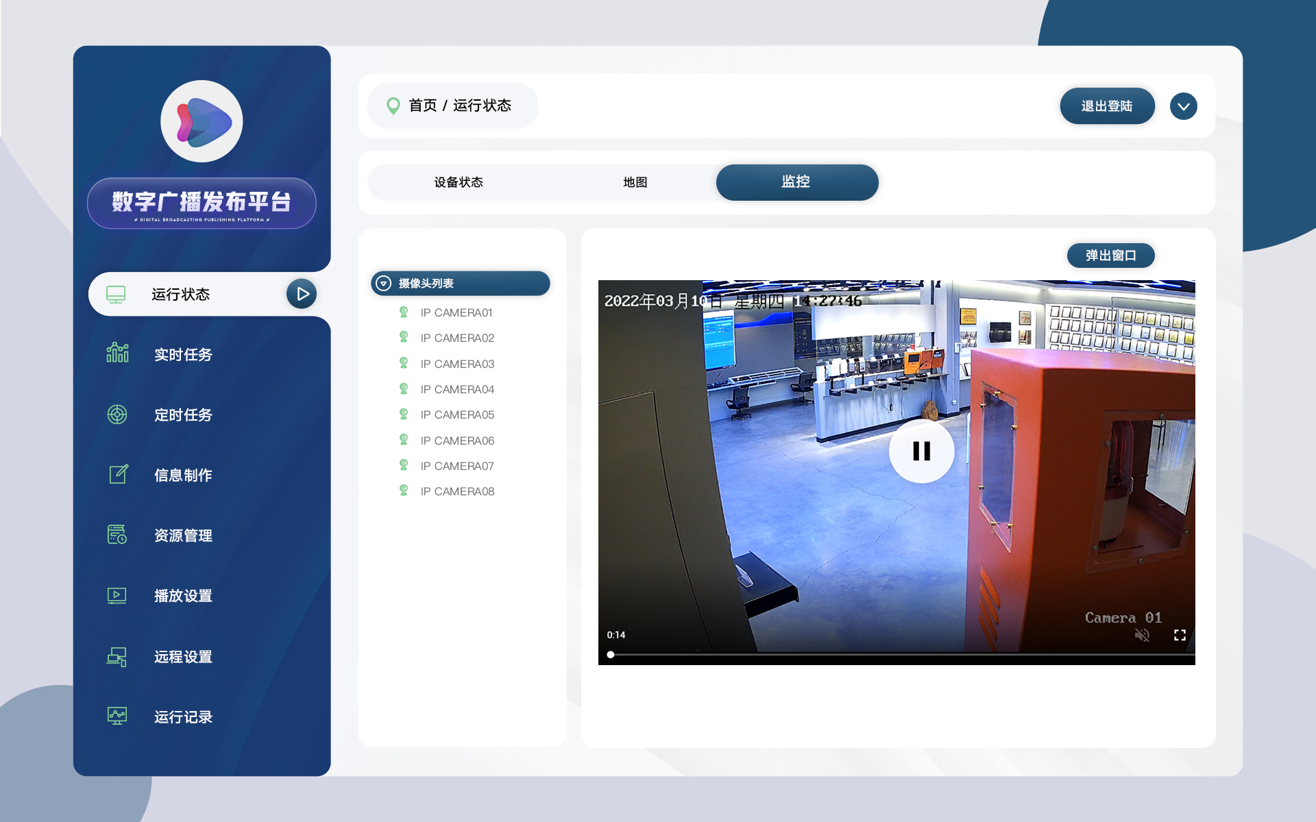The image size is (1316, 822).
Task: Toggle the video mute speaker icon
Action: 1142,635
